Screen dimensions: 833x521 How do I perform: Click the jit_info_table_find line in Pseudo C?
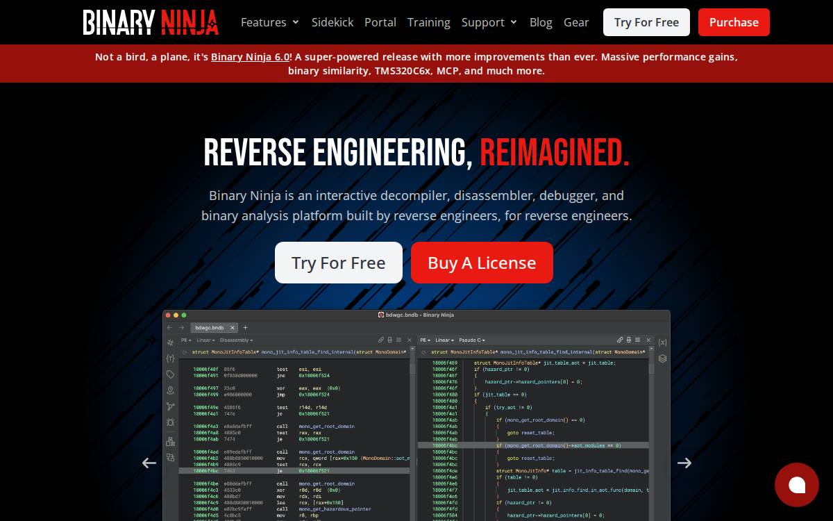(x=573, y=470)
